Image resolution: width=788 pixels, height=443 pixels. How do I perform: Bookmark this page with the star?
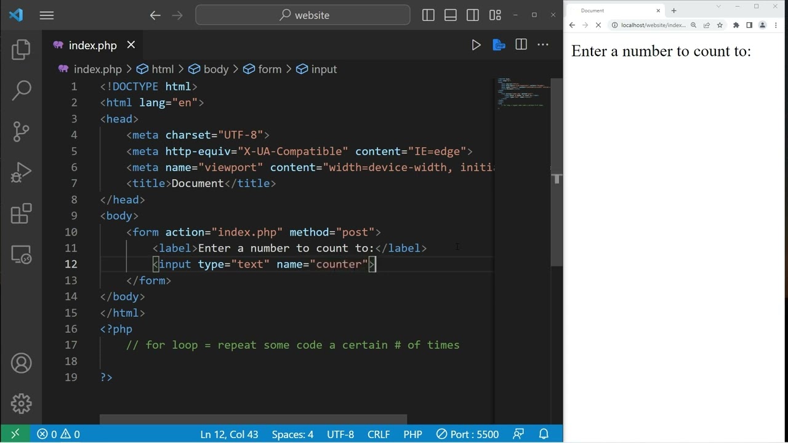tap(720, 25)
